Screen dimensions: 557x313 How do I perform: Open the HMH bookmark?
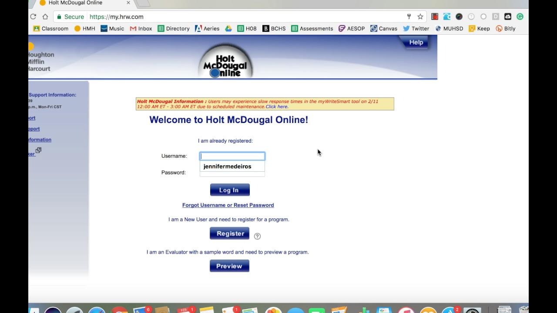pos(84,28)
